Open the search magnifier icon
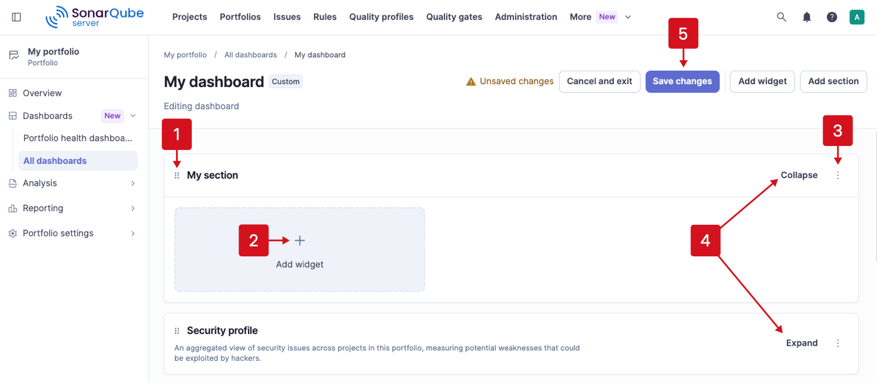Image resolution: width=877 pixels, height=383 pixels. tap(782, 17)
